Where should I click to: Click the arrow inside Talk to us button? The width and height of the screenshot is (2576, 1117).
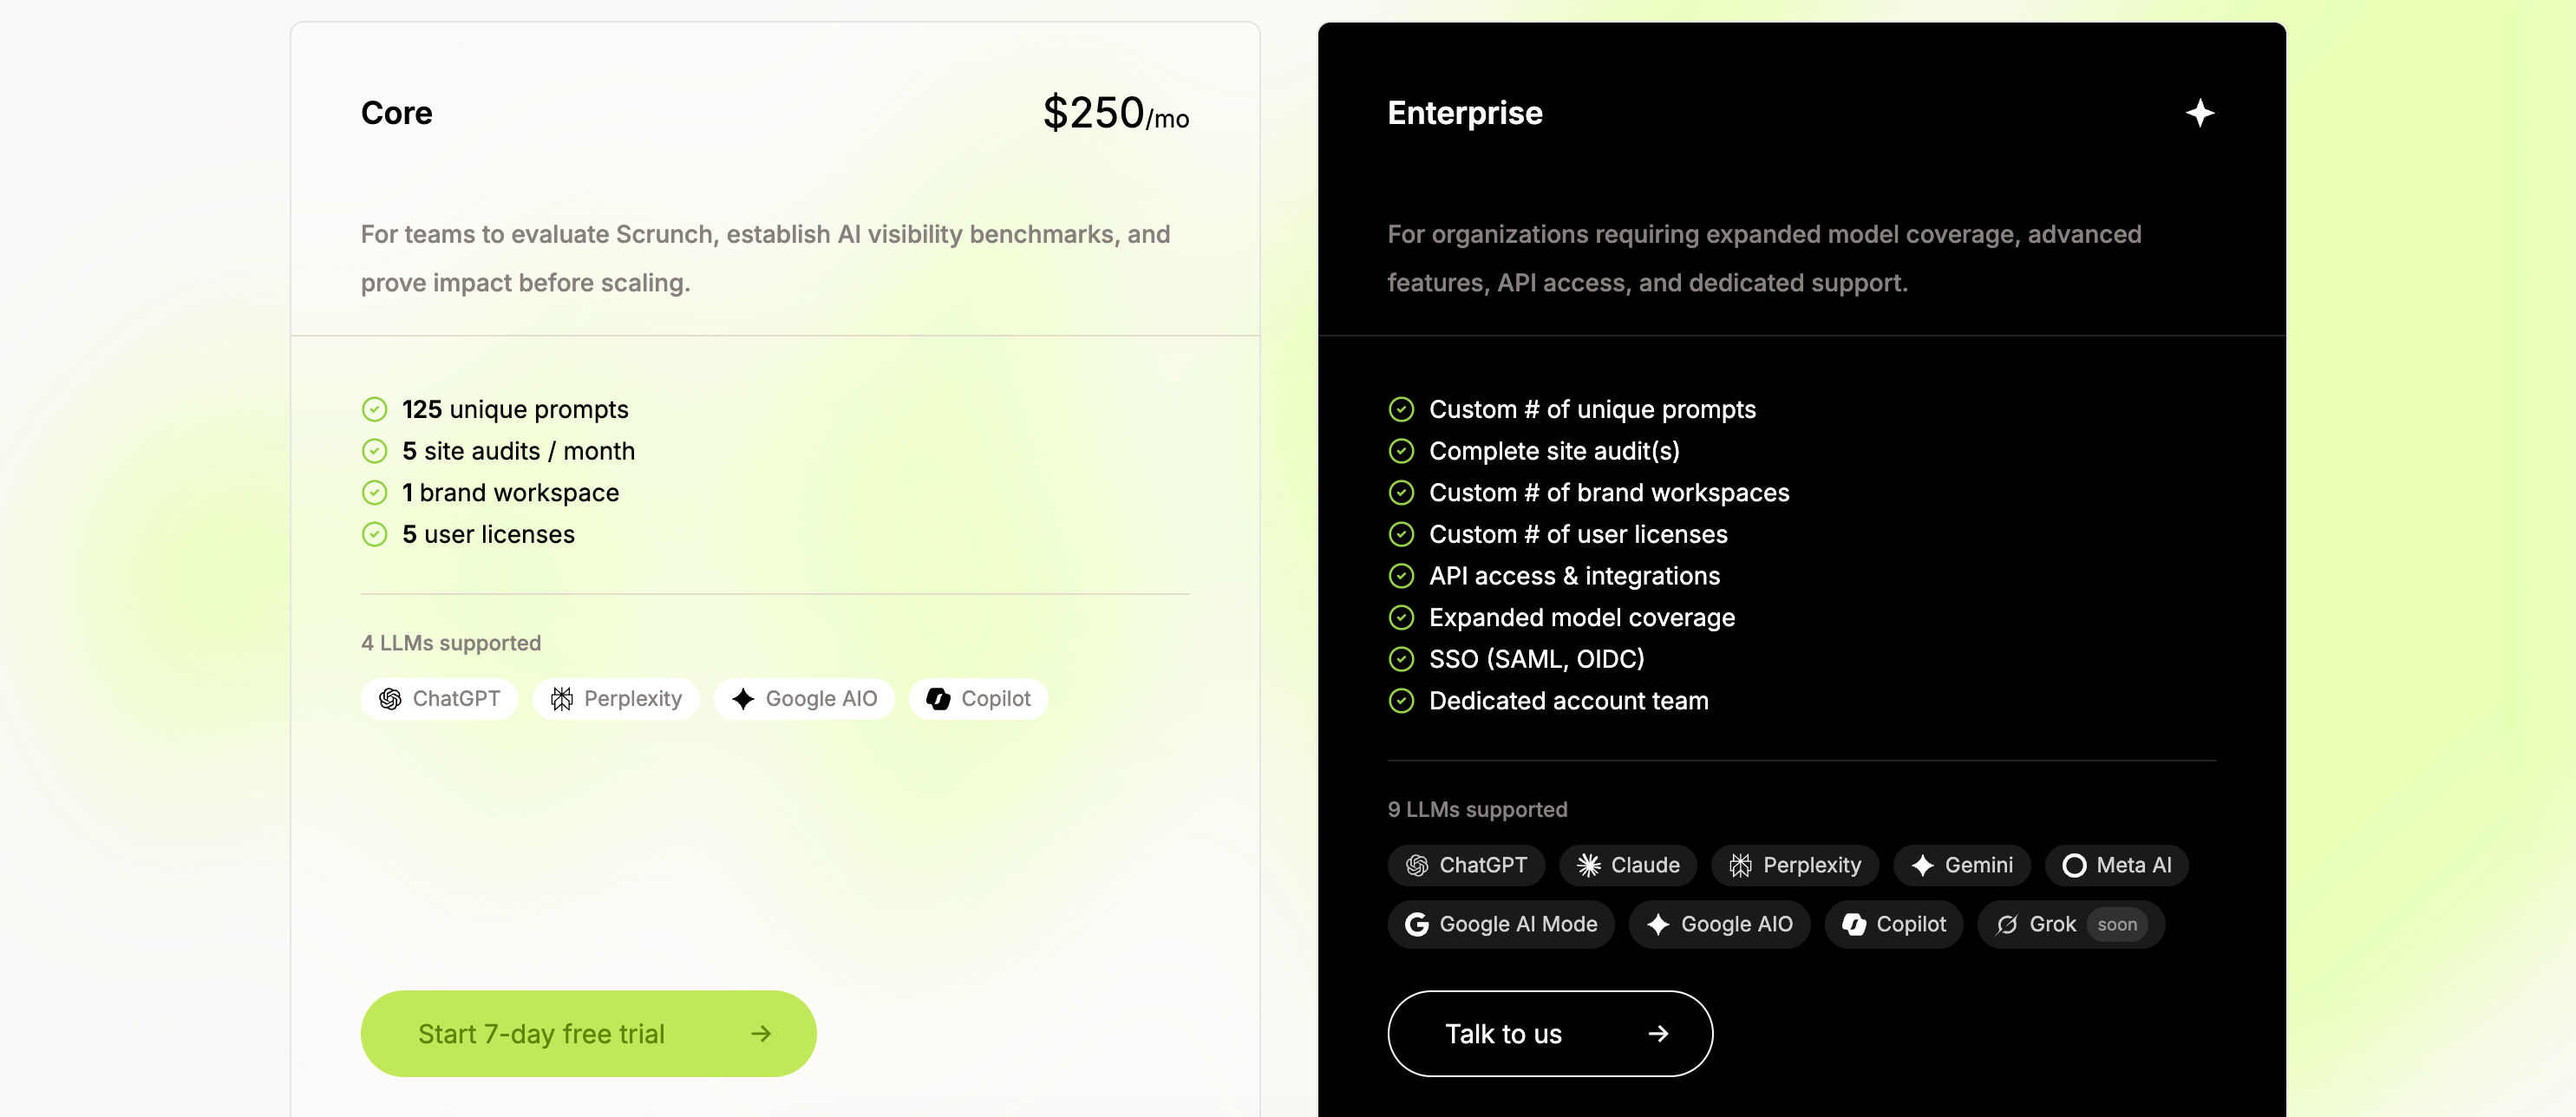coord(1658,1034)
